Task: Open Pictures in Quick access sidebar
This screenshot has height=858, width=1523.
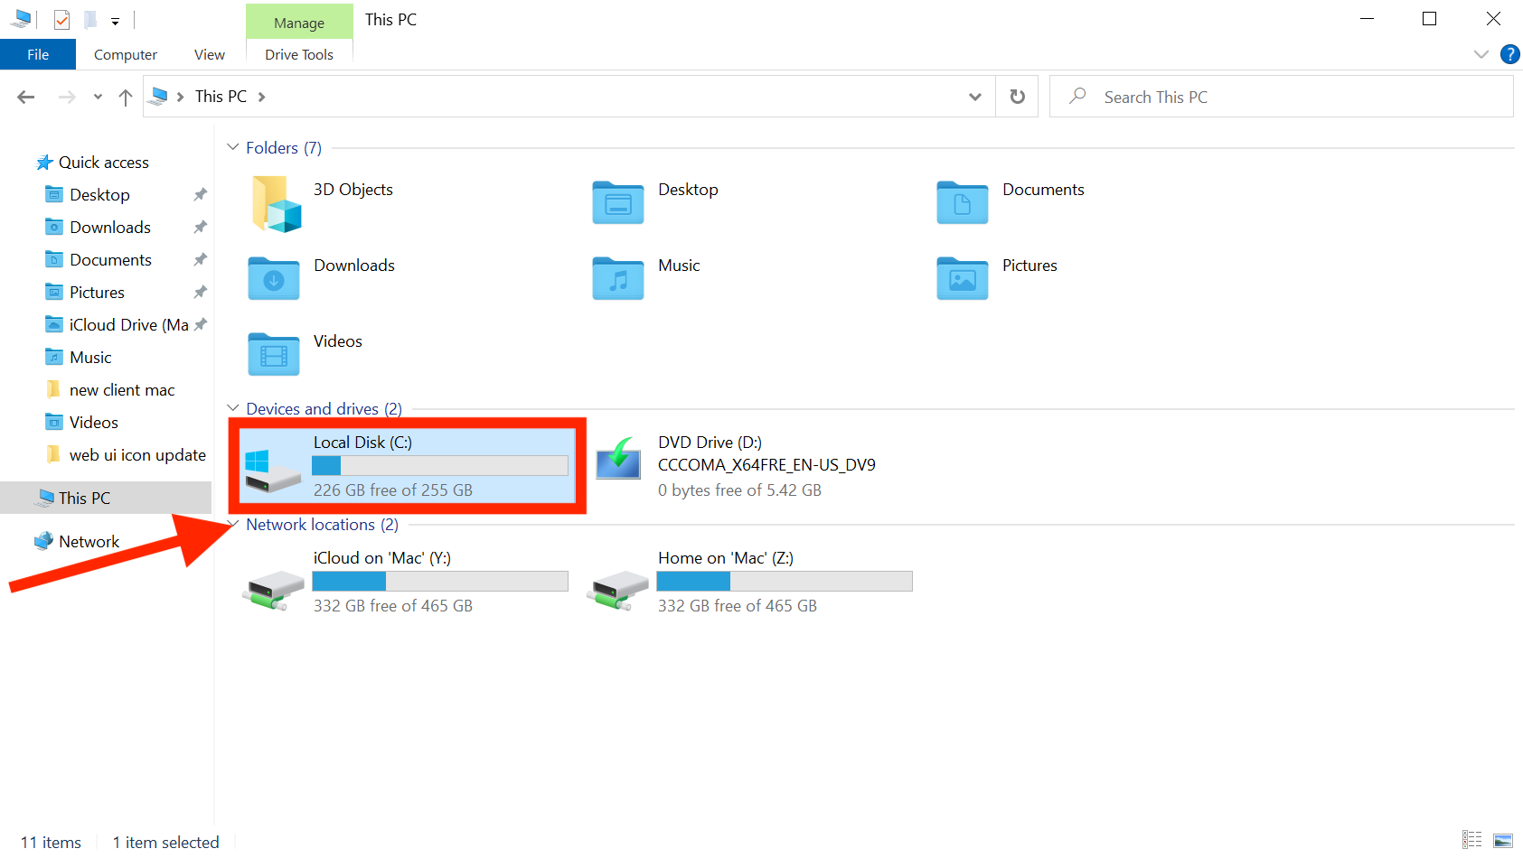Action: point(97,293)
